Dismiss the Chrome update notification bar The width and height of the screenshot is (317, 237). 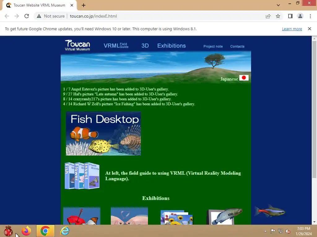pos(310,29)
